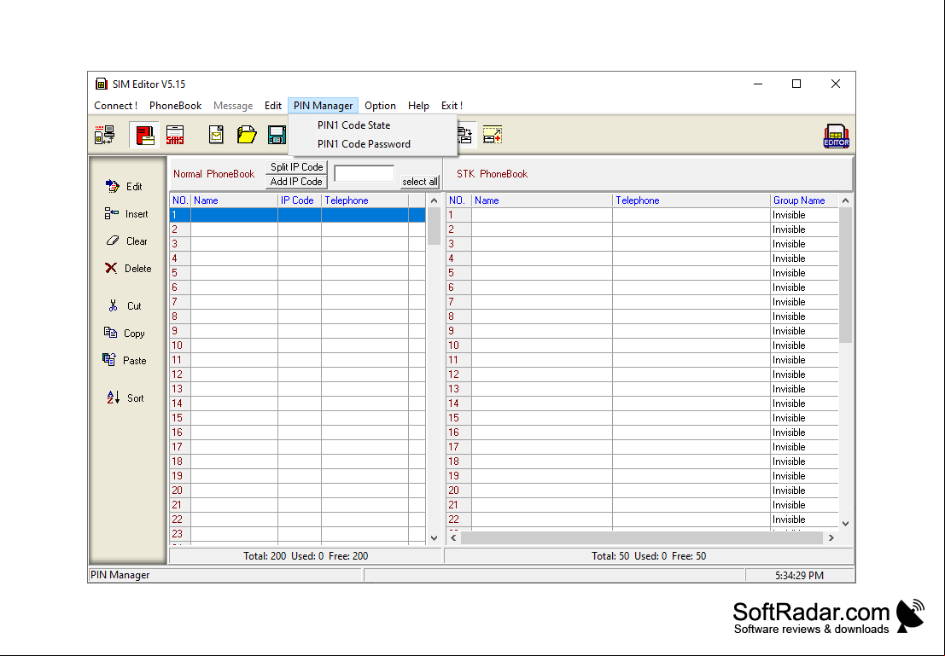The width and height of the screenshot is (945, 656).
Task: Click the STK PhoneBook Telephone column header
Action: (x=691, y=200)
